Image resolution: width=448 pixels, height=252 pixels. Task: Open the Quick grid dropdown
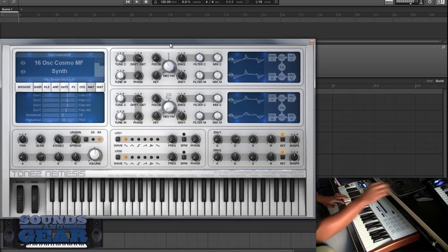[x=440, y=81]
